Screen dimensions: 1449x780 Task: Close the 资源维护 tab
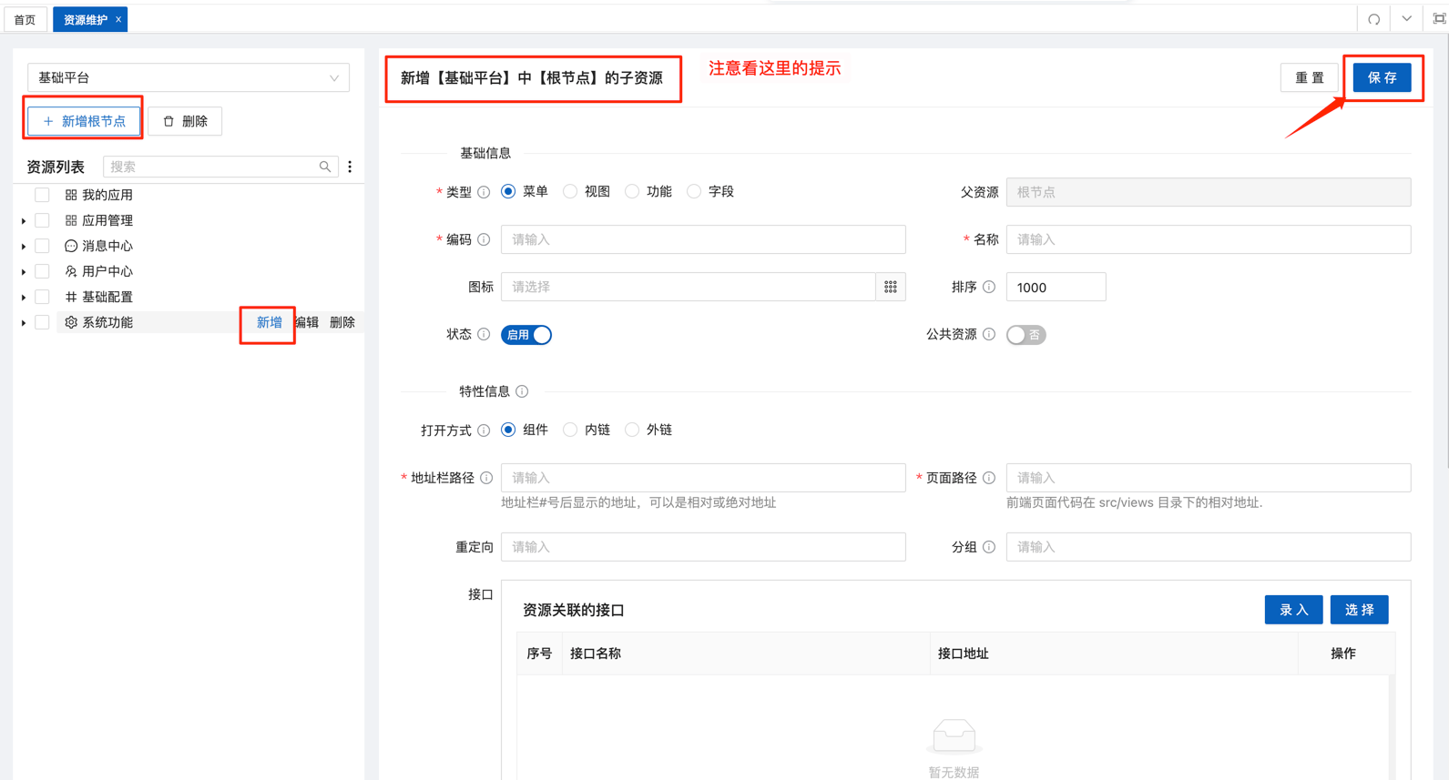click(x=118, y=19)
